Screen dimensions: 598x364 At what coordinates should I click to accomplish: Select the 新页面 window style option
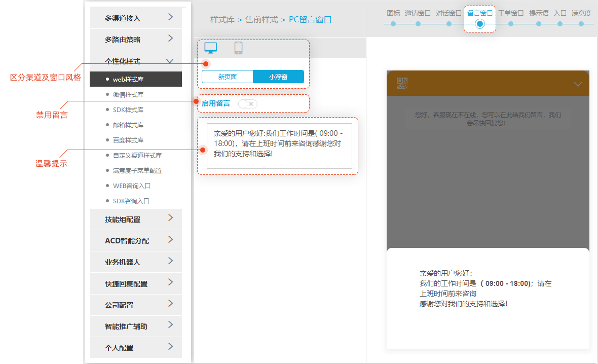tap(228, 77)
